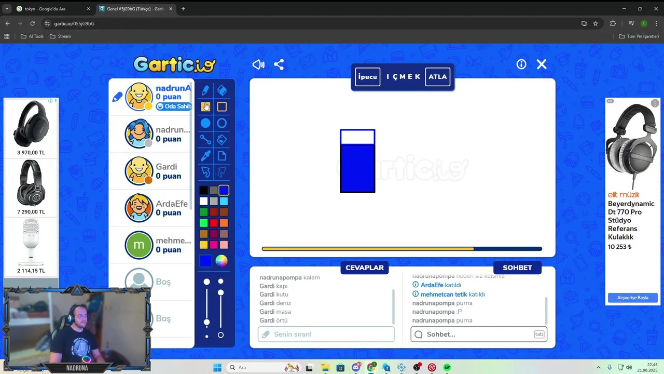
Task: Reload the Gartic page
Action: (32, 23)
